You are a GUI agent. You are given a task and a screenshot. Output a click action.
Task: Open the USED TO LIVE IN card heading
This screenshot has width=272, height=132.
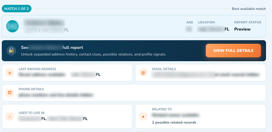31,113
